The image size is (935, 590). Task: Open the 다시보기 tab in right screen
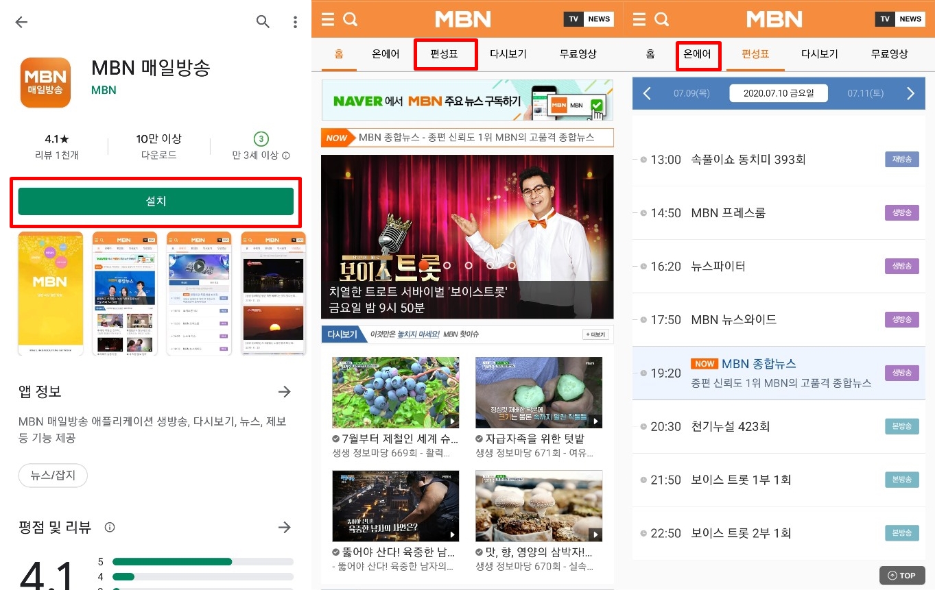[820, 53]
